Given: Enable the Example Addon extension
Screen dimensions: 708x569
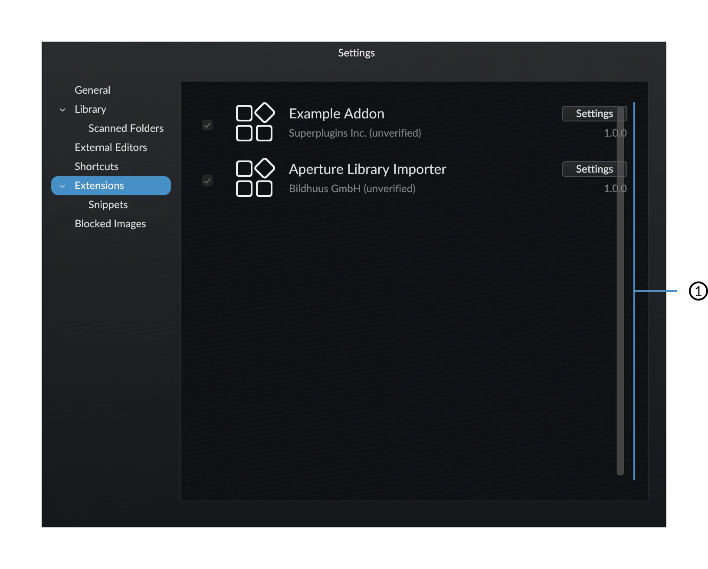Looking at the screenshot, I should [207, 125].
